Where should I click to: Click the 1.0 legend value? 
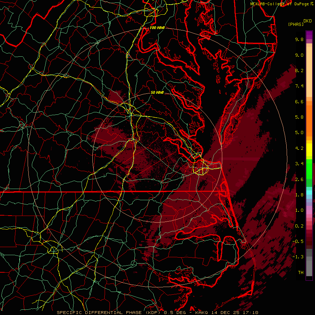tap(299, 210)
